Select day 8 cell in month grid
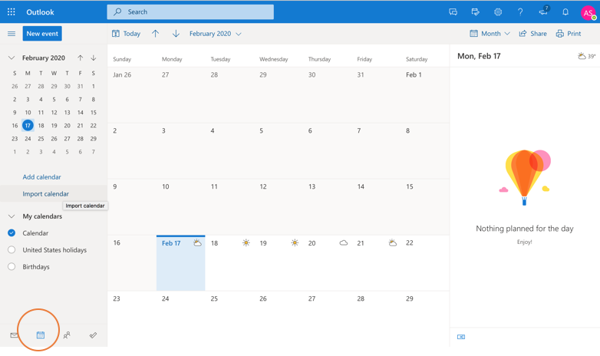Viewport: 600px width, 356px height. pyautogui.click(x=425, y=151)
